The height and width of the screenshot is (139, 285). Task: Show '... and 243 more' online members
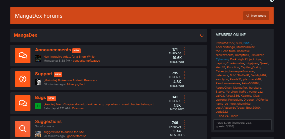[x=227, y=116]
